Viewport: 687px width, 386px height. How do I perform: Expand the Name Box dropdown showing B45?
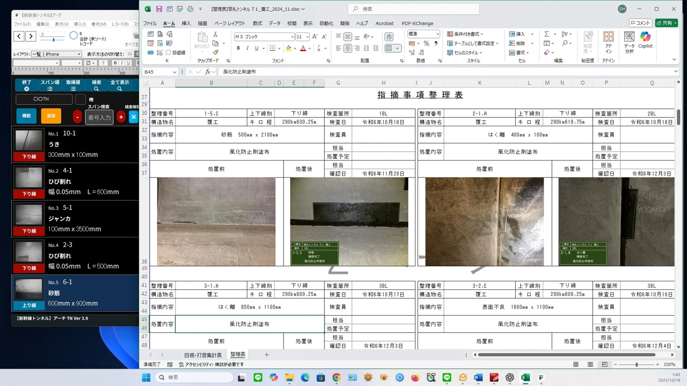(174, 72)
